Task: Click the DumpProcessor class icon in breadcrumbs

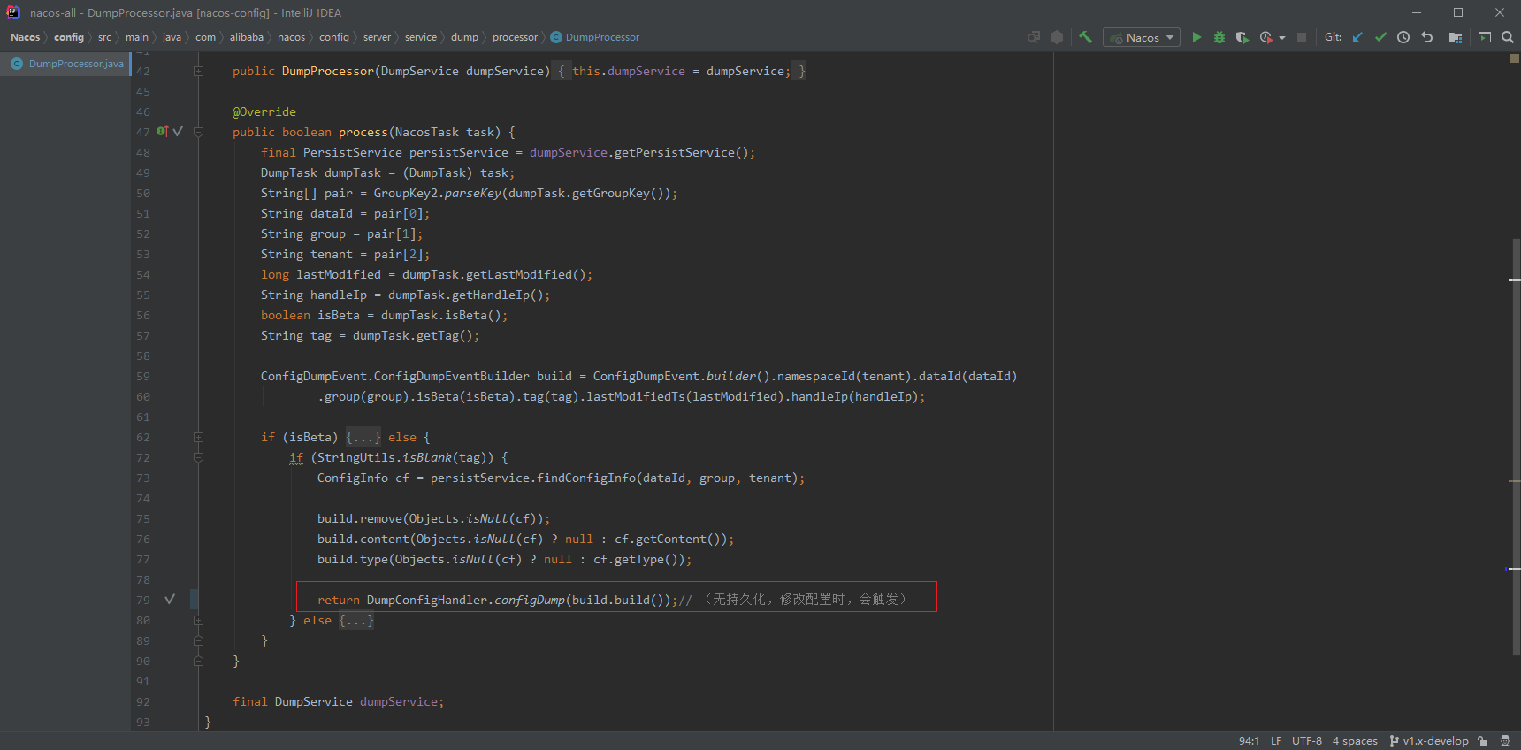Action: tap(556, 37)
